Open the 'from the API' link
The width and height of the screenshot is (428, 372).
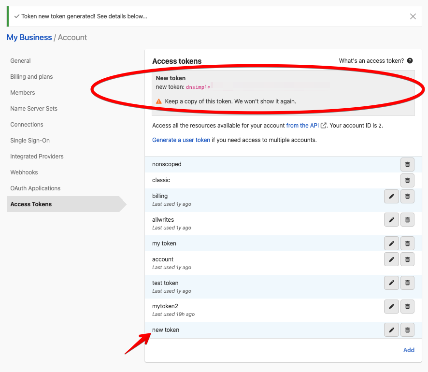[x=302, y=126]
